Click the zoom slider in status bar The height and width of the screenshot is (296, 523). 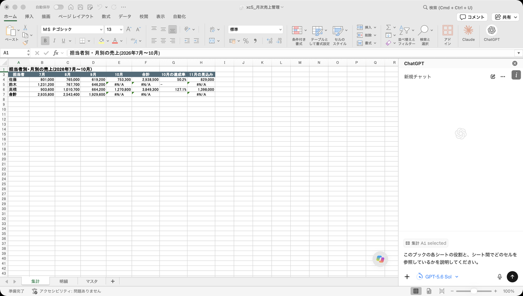tap(474, 291)
